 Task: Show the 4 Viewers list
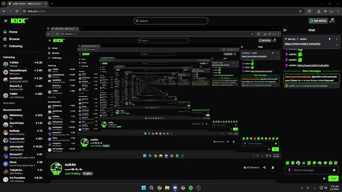(x=251, y=167)
